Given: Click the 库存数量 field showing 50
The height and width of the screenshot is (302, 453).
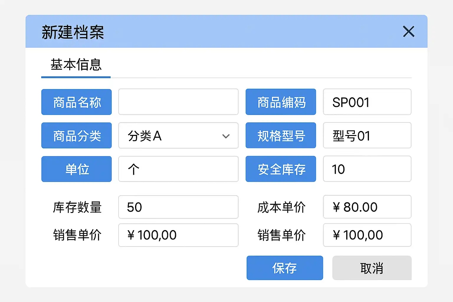Looking at the screenshot, I should coord(178,207).
